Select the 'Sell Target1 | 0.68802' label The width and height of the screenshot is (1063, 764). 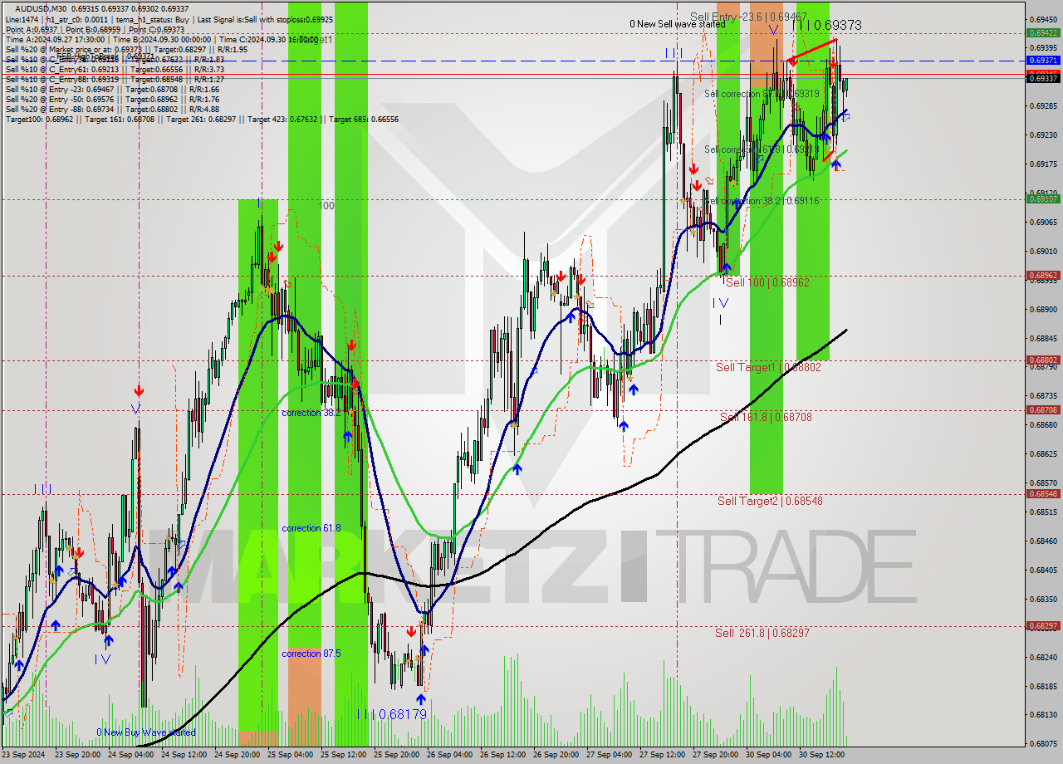[768, 367]
